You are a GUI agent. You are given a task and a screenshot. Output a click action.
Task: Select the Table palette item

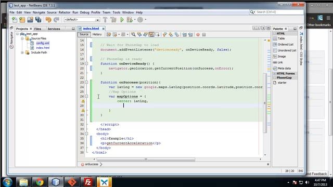(x=281, y=38)
